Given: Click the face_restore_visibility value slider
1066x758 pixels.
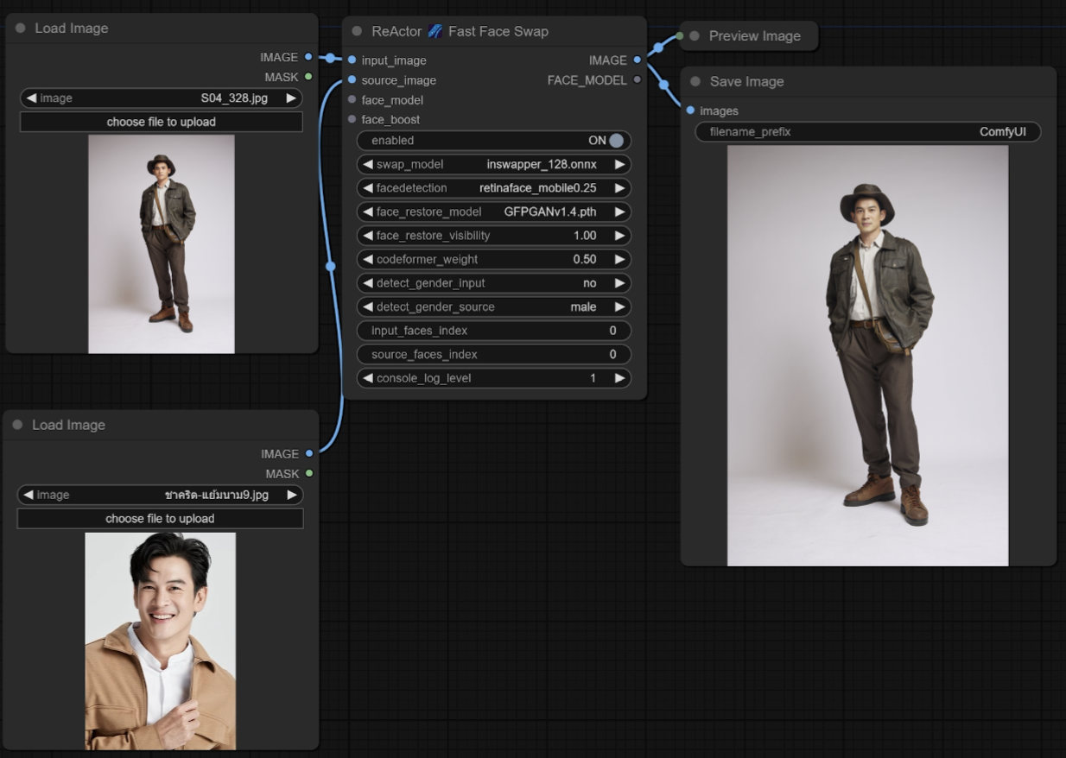Looking at the screenshot, I should pos(493,236).
